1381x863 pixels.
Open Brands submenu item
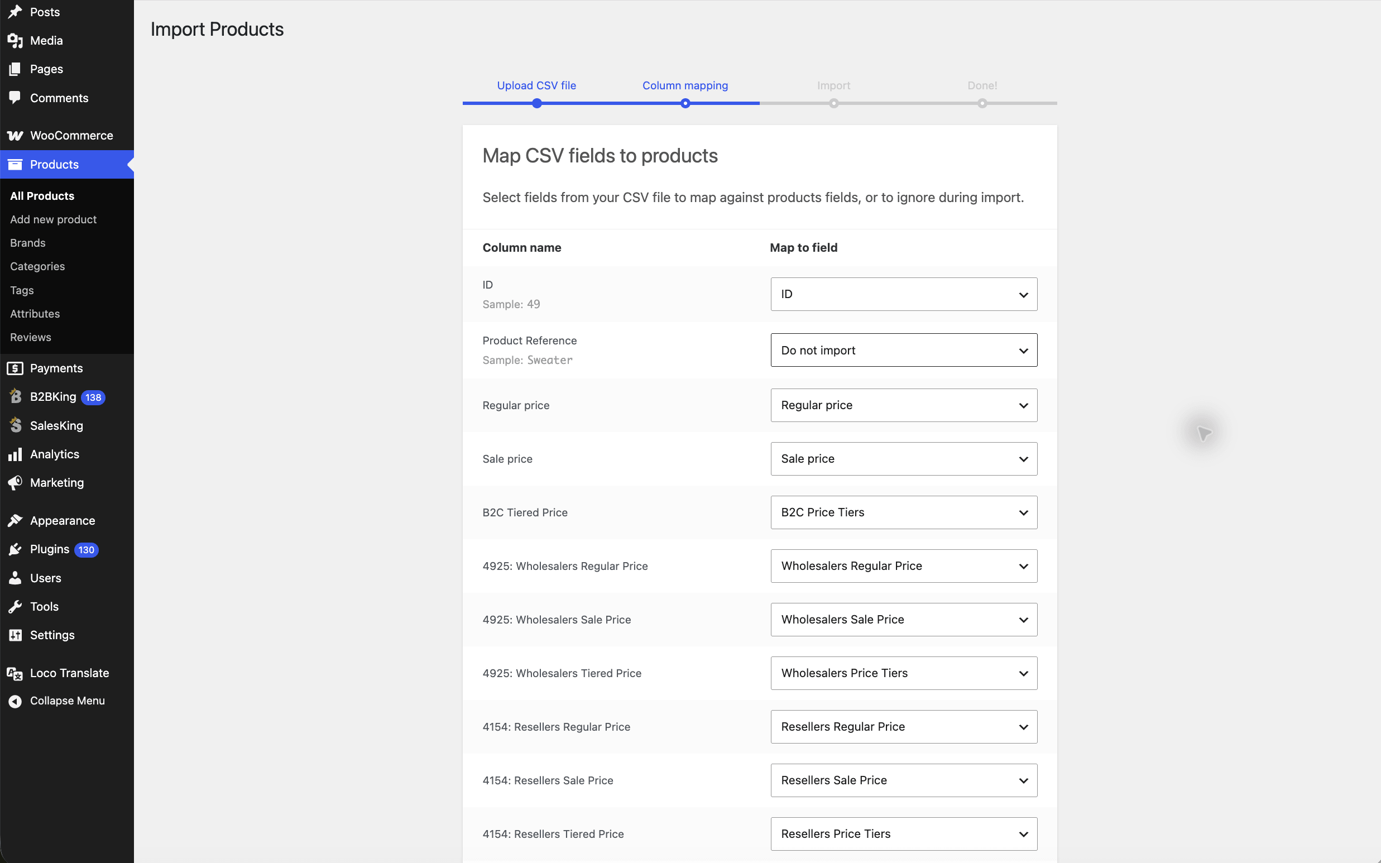coord(27,243)
